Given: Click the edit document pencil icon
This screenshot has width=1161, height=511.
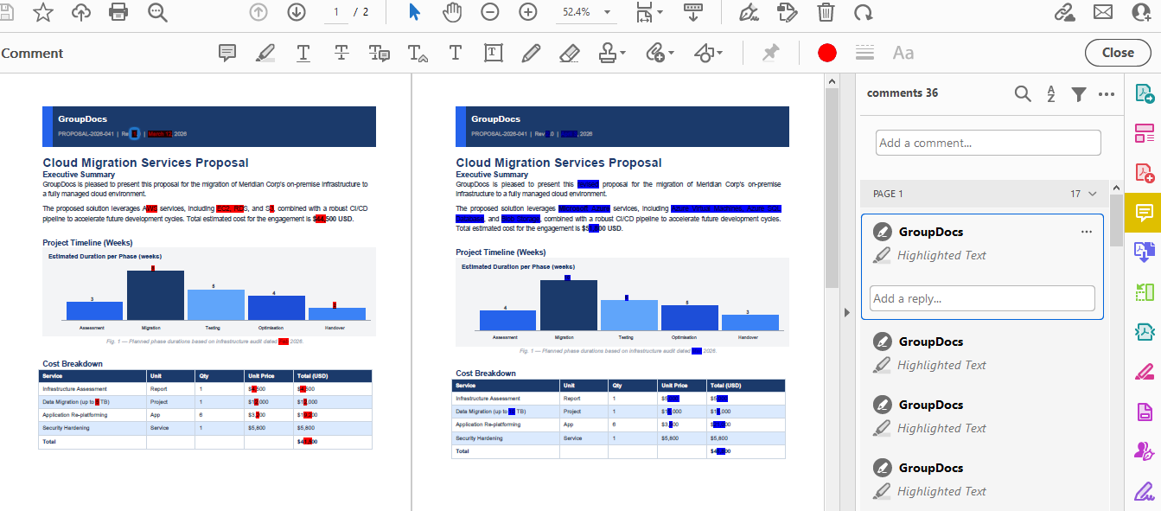Looking at the screenshot, I should [787, 12].
